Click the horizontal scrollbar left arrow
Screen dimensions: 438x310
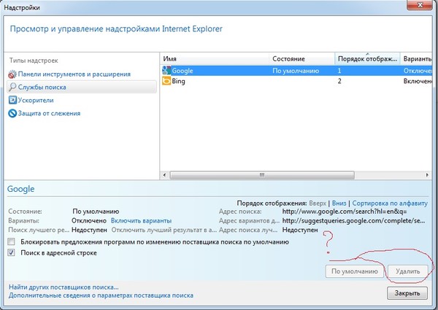[x=164, y=175]
